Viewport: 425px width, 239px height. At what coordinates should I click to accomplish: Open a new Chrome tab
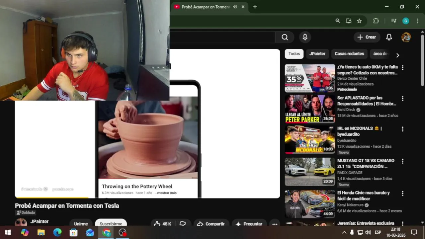[255, 7]
